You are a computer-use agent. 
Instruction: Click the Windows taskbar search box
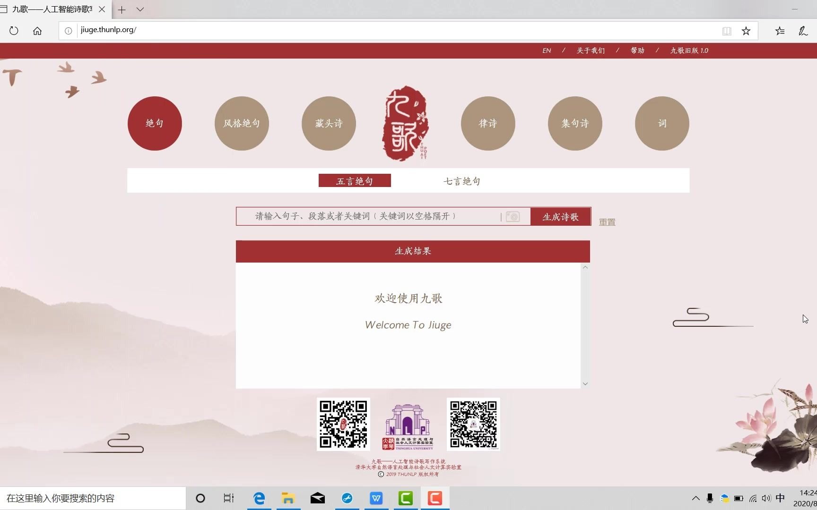[93, 498]
